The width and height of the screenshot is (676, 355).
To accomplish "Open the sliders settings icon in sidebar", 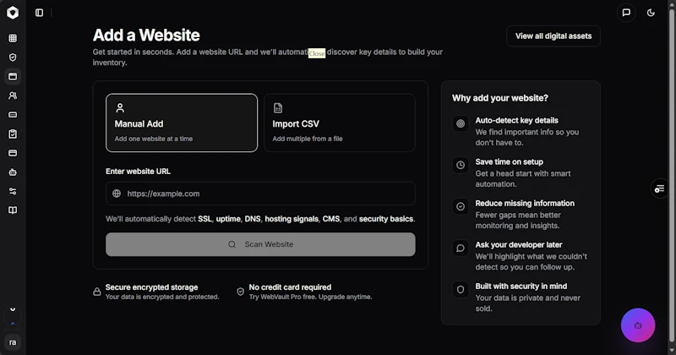I will 13,191.
